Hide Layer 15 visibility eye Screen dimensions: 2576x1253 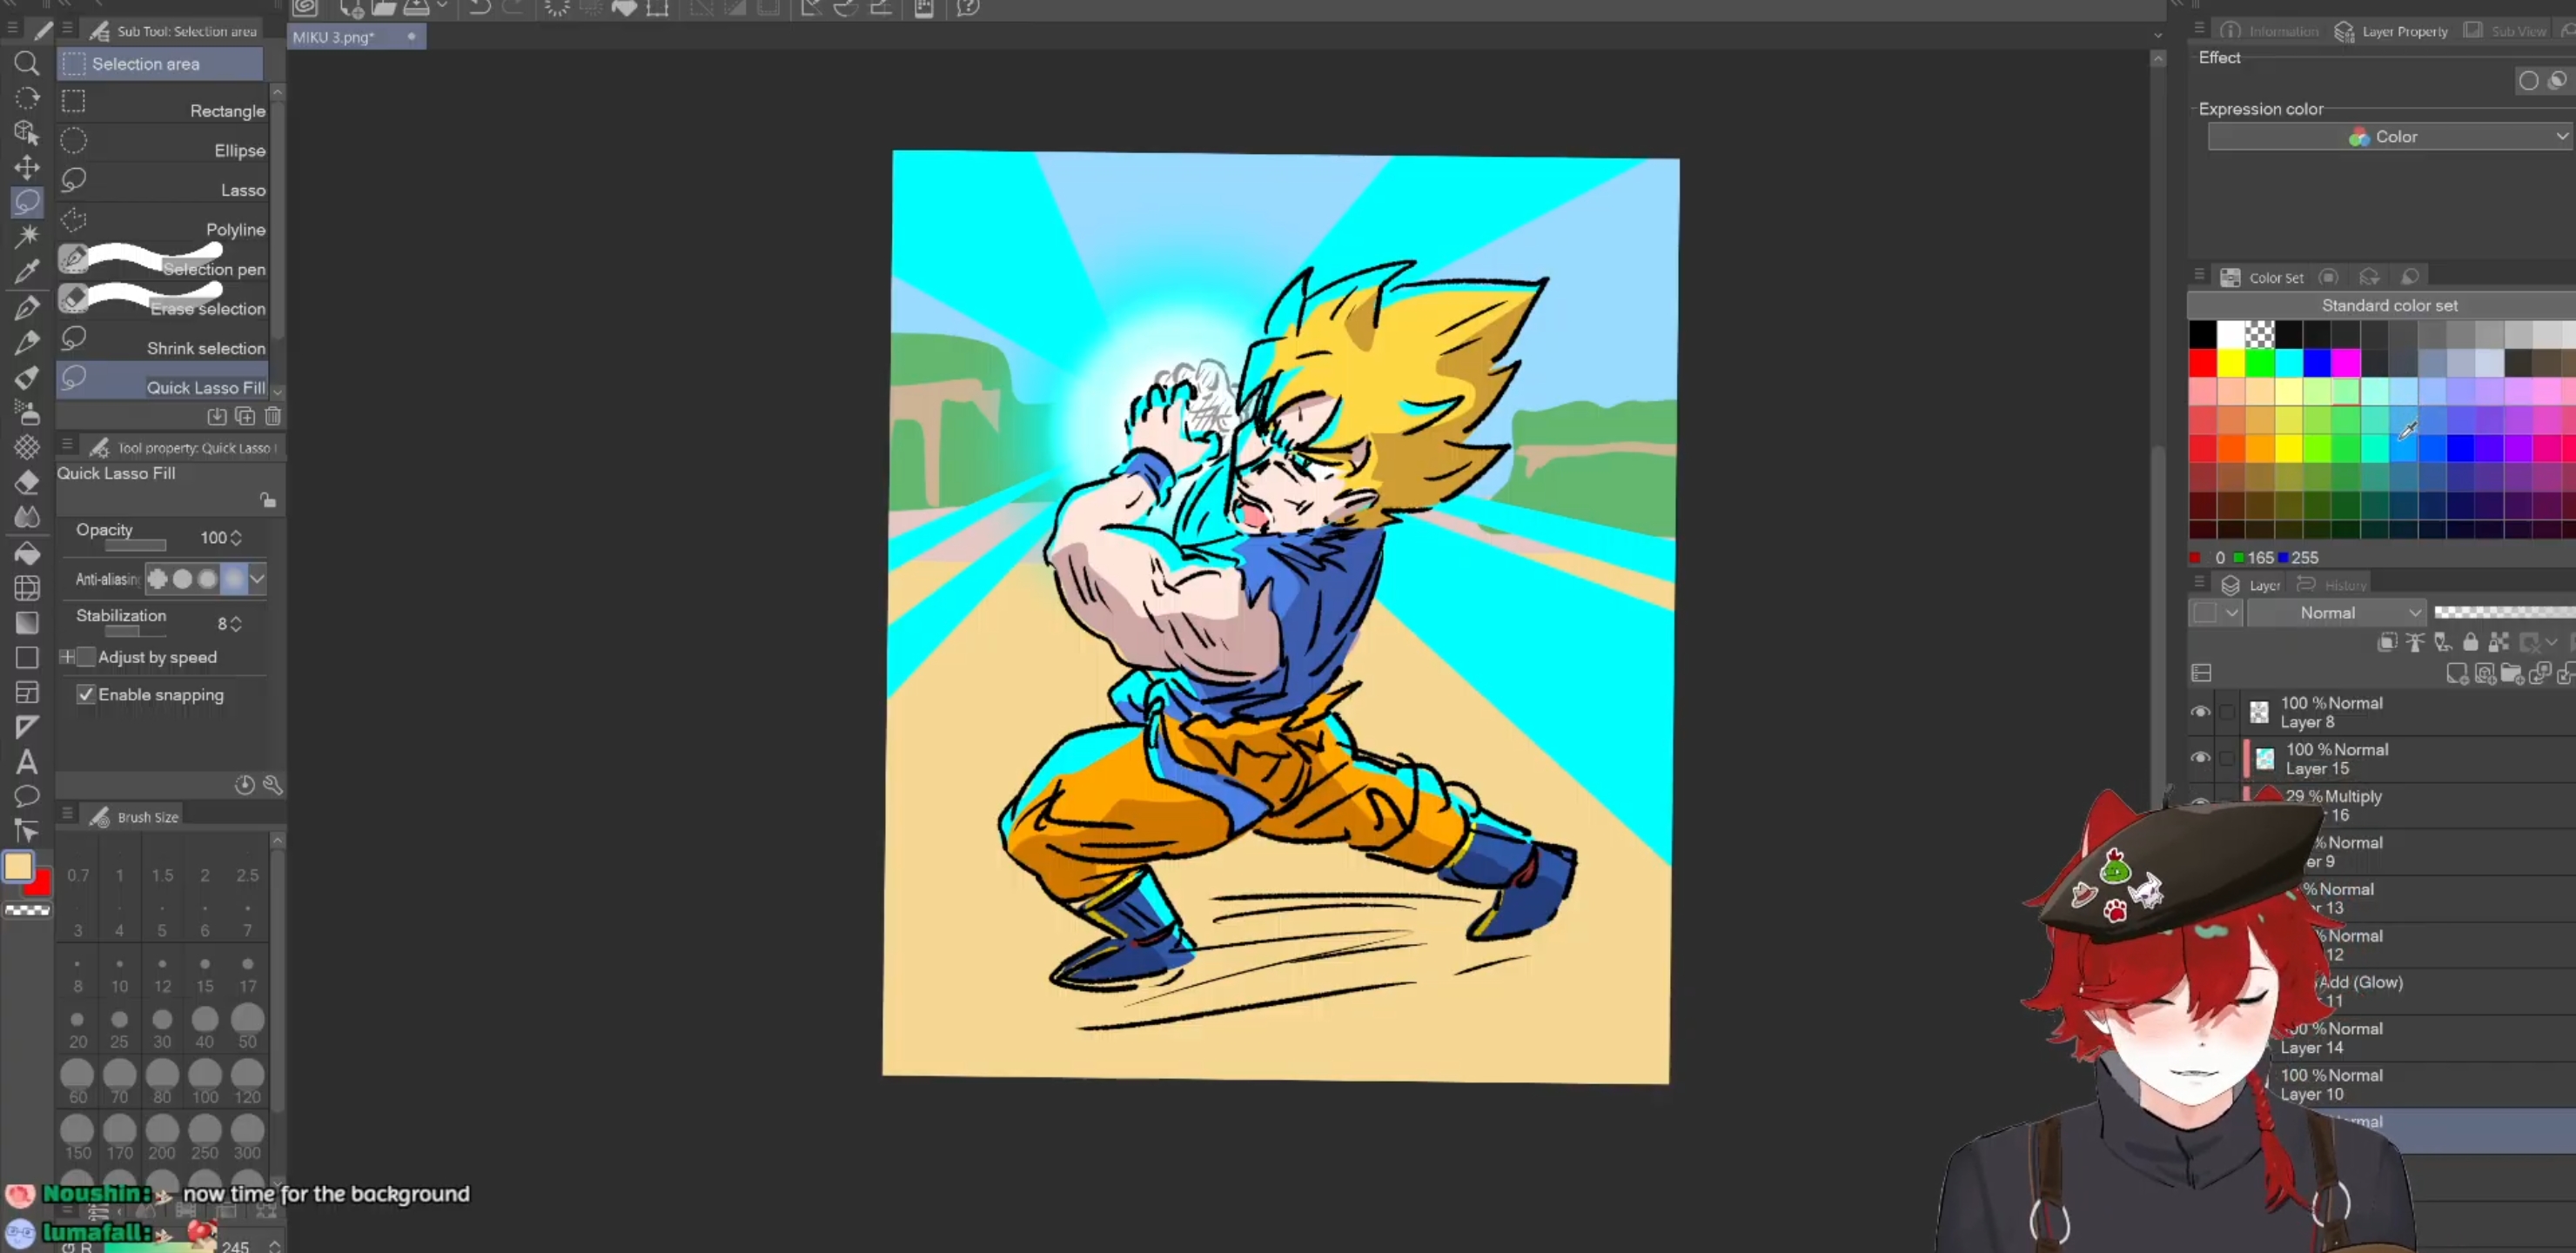2200,758
